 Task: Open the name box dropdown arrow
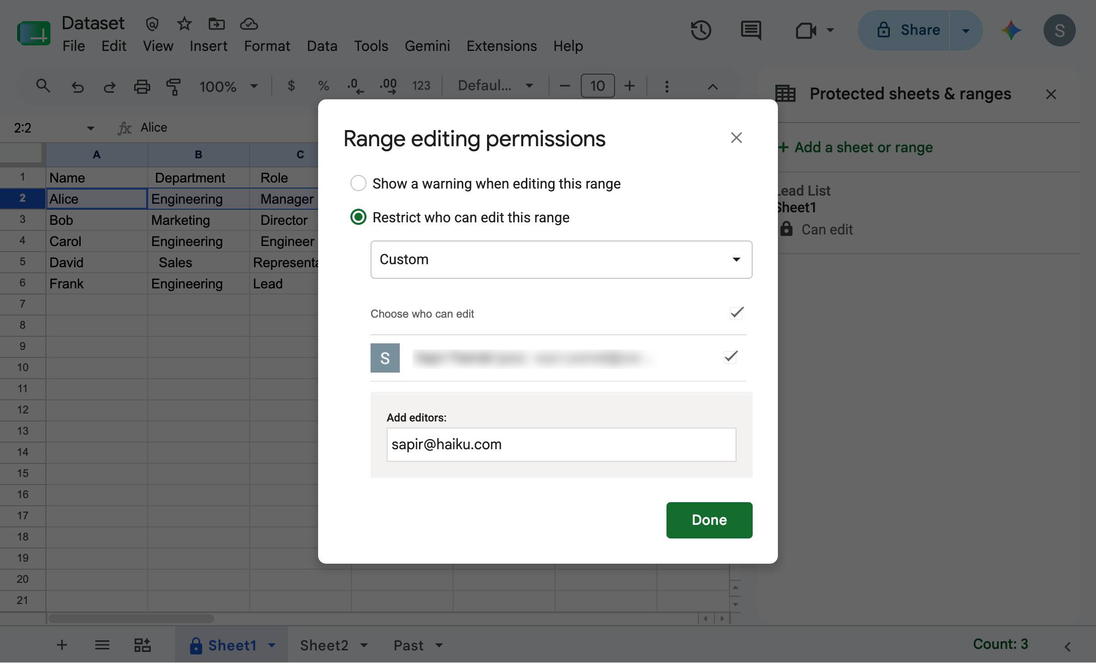90,128
